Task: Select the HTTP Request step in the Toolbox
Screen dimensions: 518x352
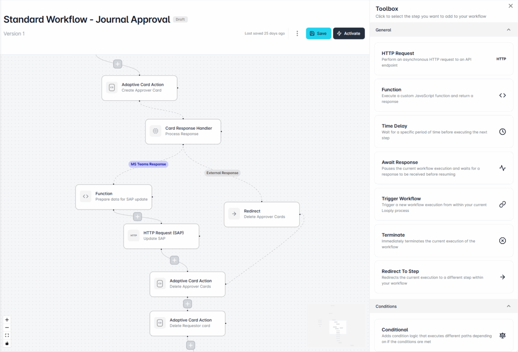Action: pos(444,59)
